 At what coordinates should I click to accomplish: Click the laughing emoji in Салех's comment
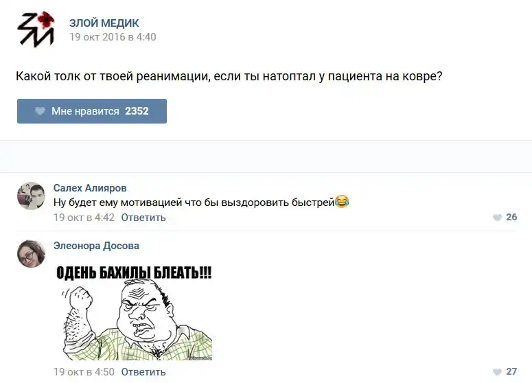tap(342, 202)
